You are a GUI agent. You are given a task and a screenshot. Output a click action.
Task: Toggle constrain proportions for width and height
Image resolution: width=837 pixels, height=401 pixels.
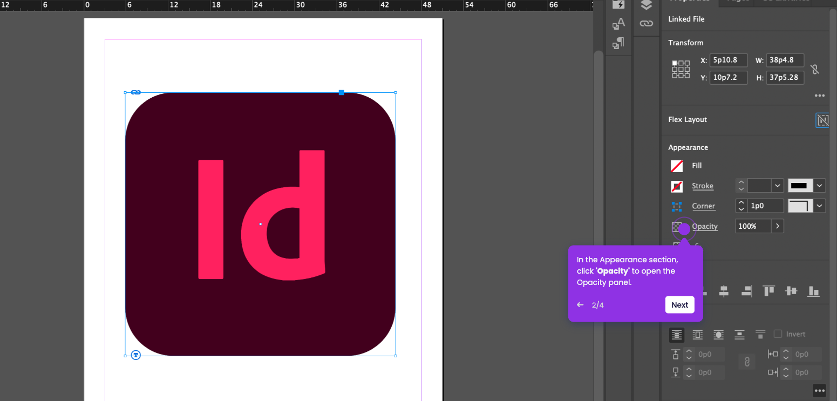pos(815,69)
